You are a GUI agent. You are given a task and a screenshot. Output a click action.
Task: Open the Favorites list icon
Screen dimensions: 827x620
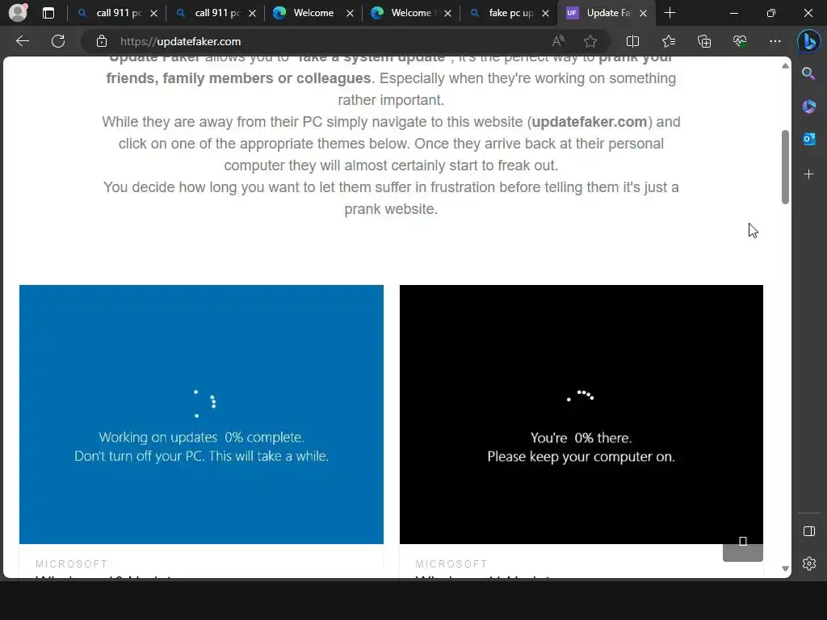point(668,41)
